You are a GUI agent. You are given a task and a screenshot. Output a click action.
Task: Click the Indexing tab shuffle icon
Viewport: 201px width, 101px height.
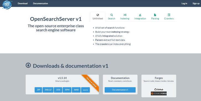click(x=125, y=15)
